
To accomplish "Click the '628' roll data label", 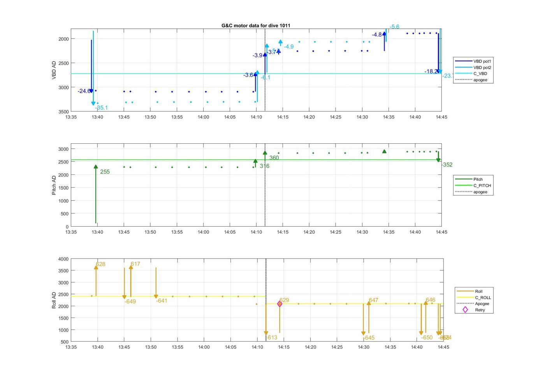I will pyautogui.click(x=100, y=264).
